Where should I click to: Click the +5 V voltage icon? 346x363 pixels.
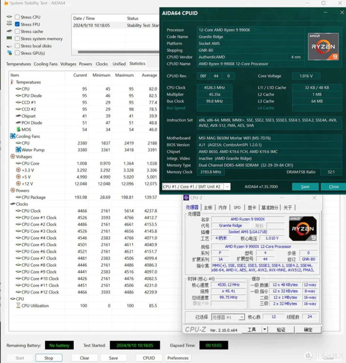(x=18, y=177)
